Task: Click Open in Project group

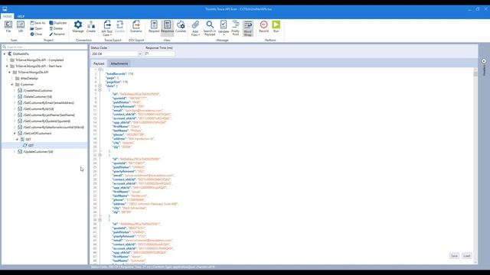Action: [36, 28]
